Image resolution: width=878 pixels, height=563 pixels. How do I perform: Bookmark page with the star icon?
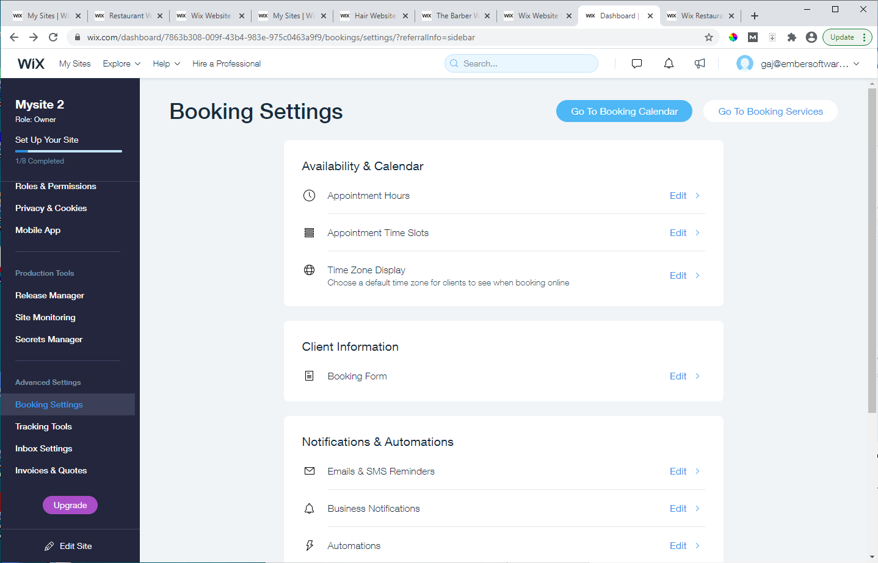[x=709, y=37]
